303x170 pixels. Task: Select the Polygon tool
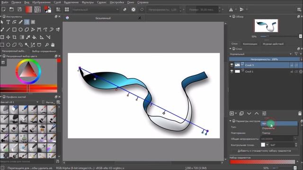(27, 30)
